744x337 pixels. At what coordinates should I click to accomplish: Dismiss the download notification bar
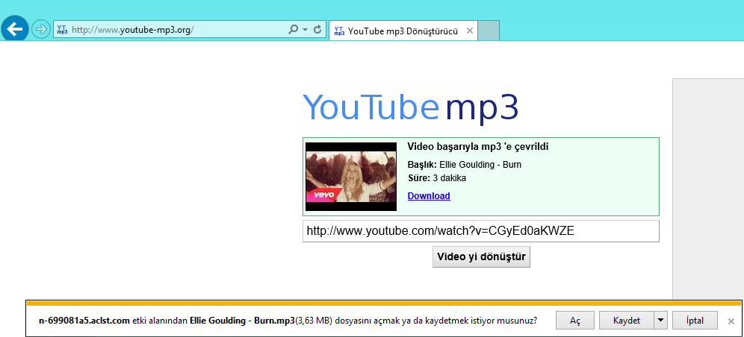pos(731,321)
